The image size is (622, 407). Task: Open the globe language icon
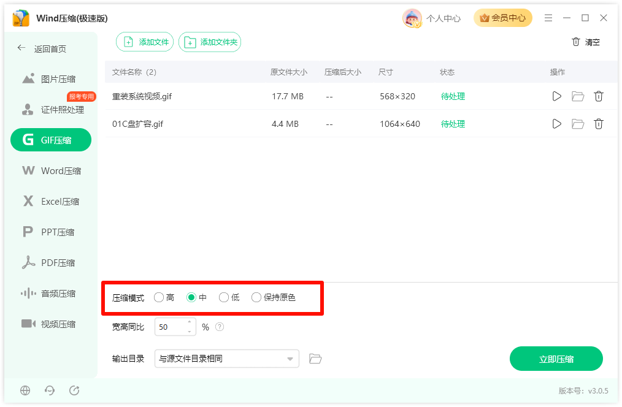25,390
